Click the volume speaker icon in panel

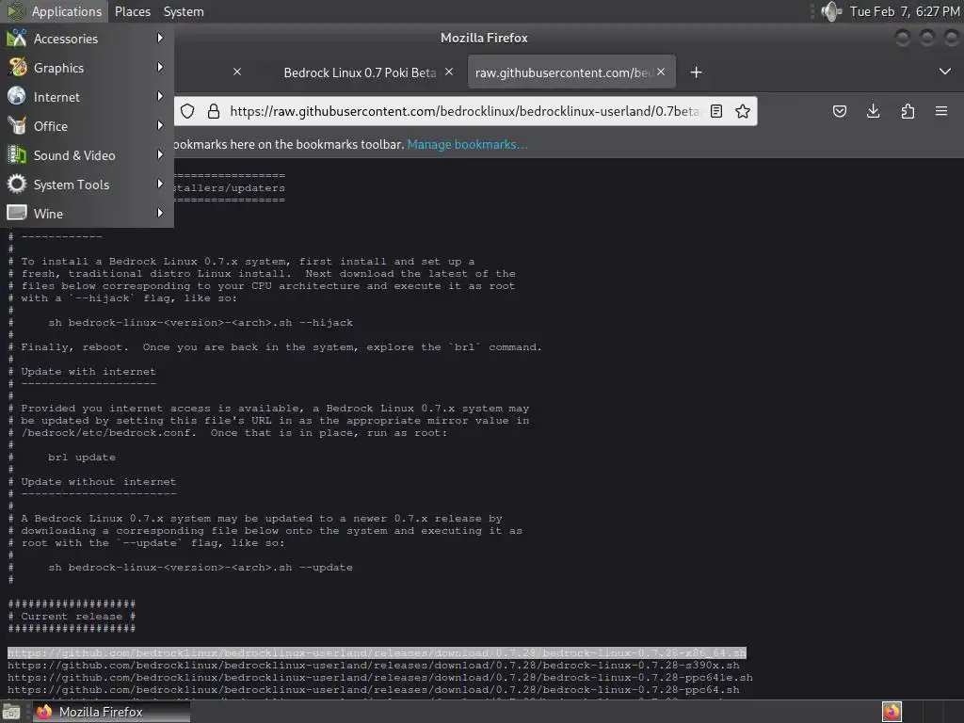(831, 11)
